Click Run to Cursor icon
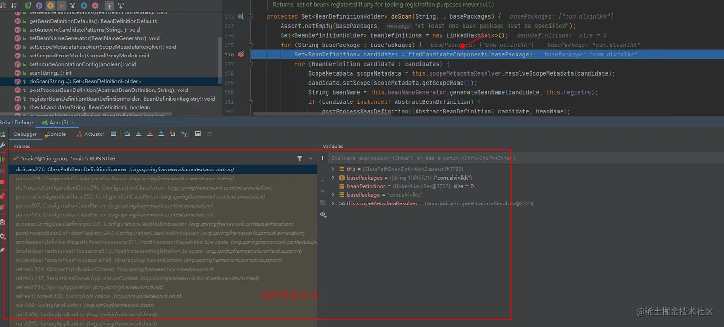Image resolution: width=724 pixels, height=327 pixels. (184, 134)
